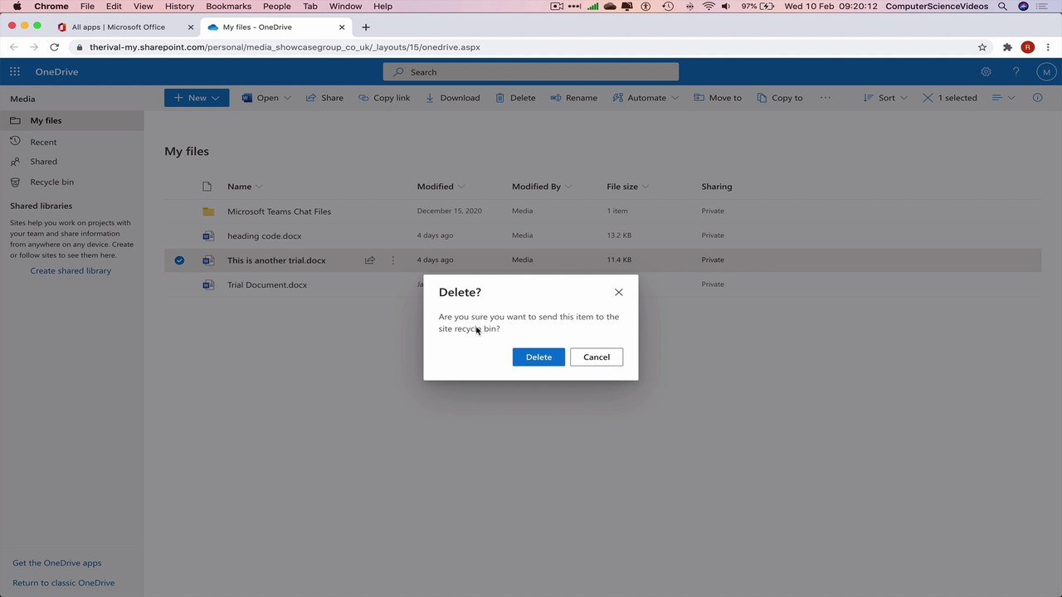1062x597 pixels.
Task: Open macOS Spotlight search icon
Action: [x=1002, y=7]
